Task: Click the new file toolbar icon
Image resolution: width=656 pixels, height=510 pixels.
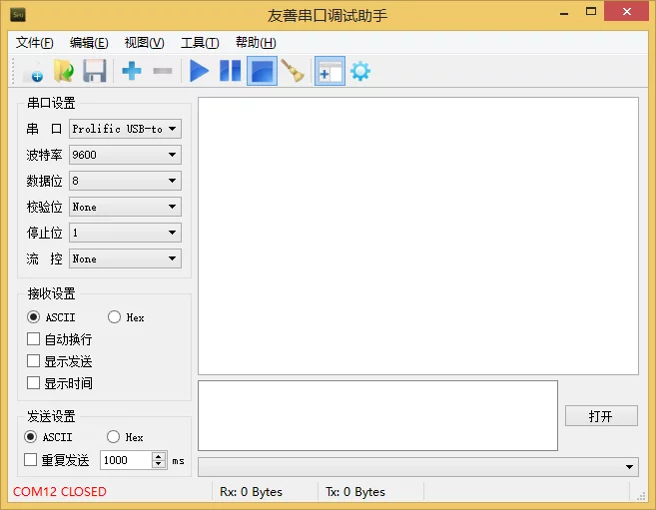Action: [x=33, y=72]
